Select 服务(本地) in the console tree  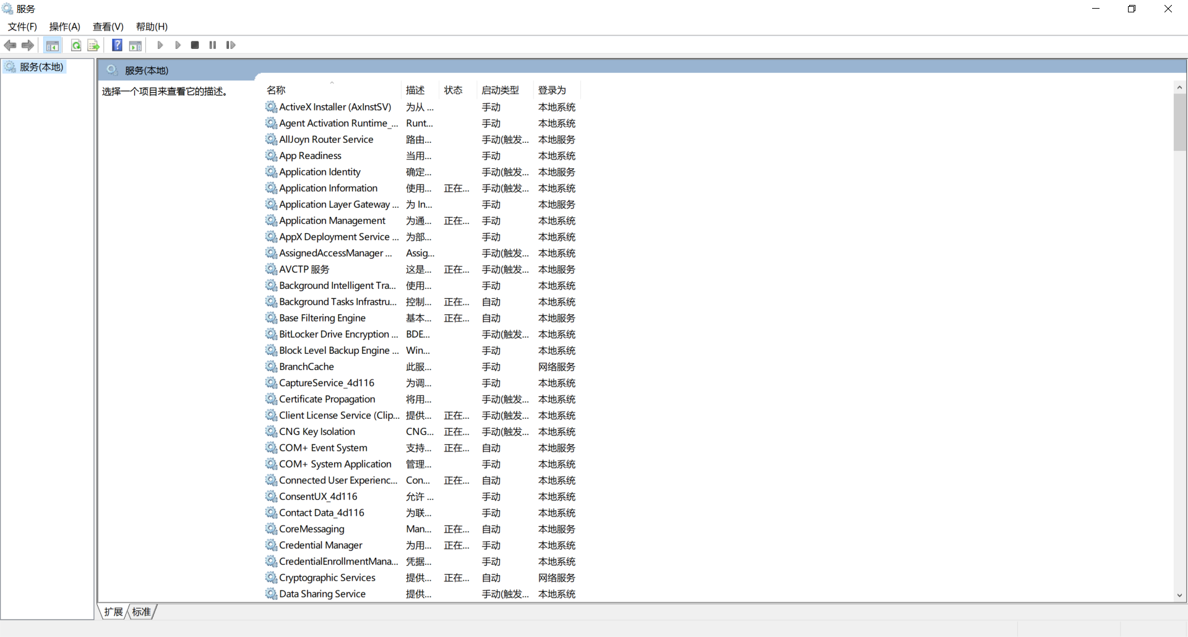pyautogui.click(x=41, y=67)
